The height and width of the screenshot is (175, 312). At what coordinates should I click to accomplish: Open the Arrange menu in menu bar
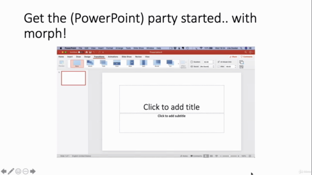tap(119, 48)
